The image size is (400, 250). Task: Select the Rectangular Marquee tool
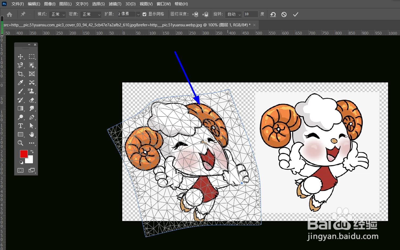32,57
